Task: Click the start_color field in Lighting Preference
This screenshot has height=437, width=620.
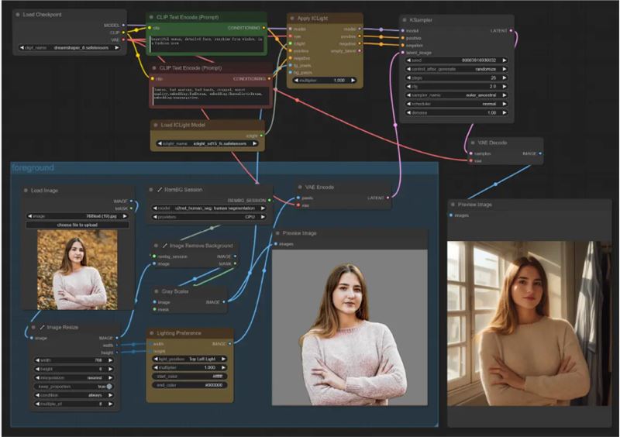Action: click(190, 376)
